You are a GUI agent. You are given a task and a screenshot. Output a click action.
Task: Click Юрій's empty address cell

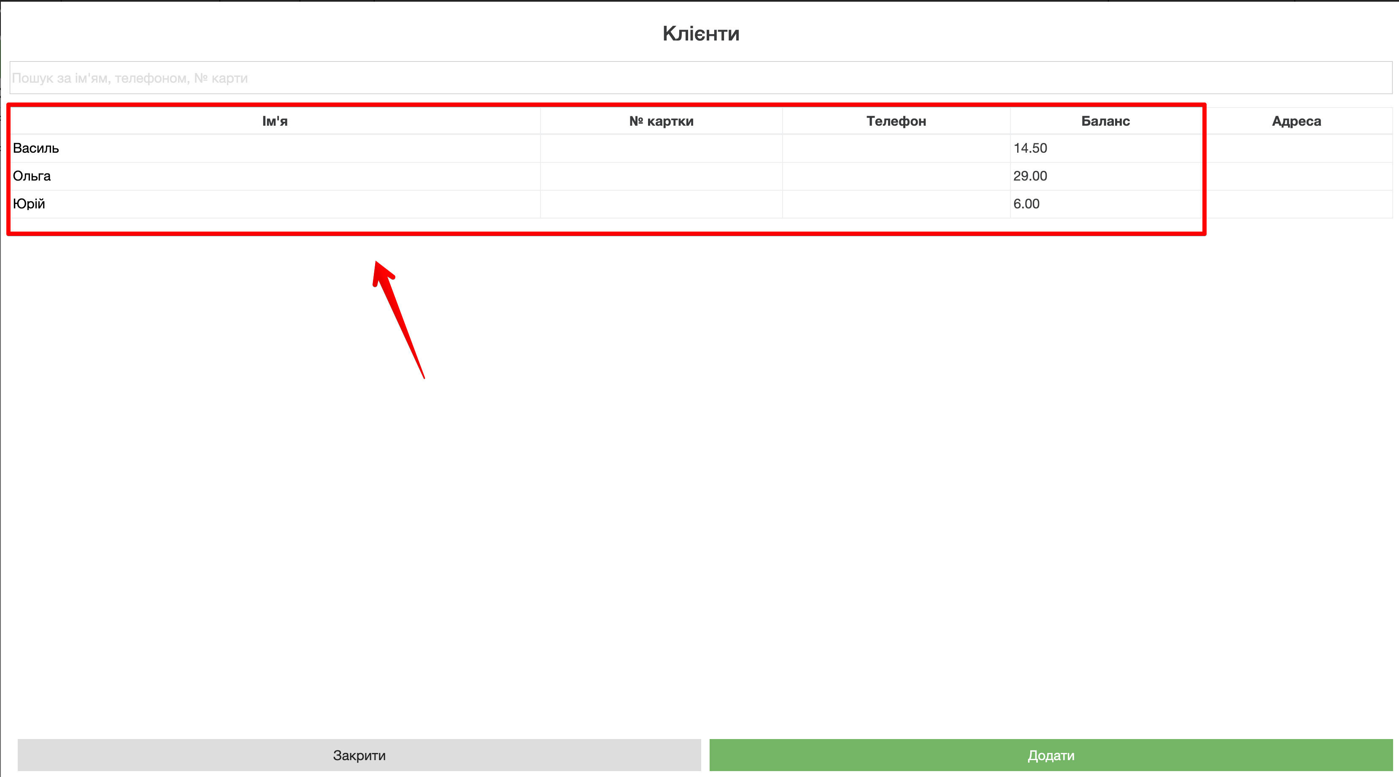pos(1298,204)
